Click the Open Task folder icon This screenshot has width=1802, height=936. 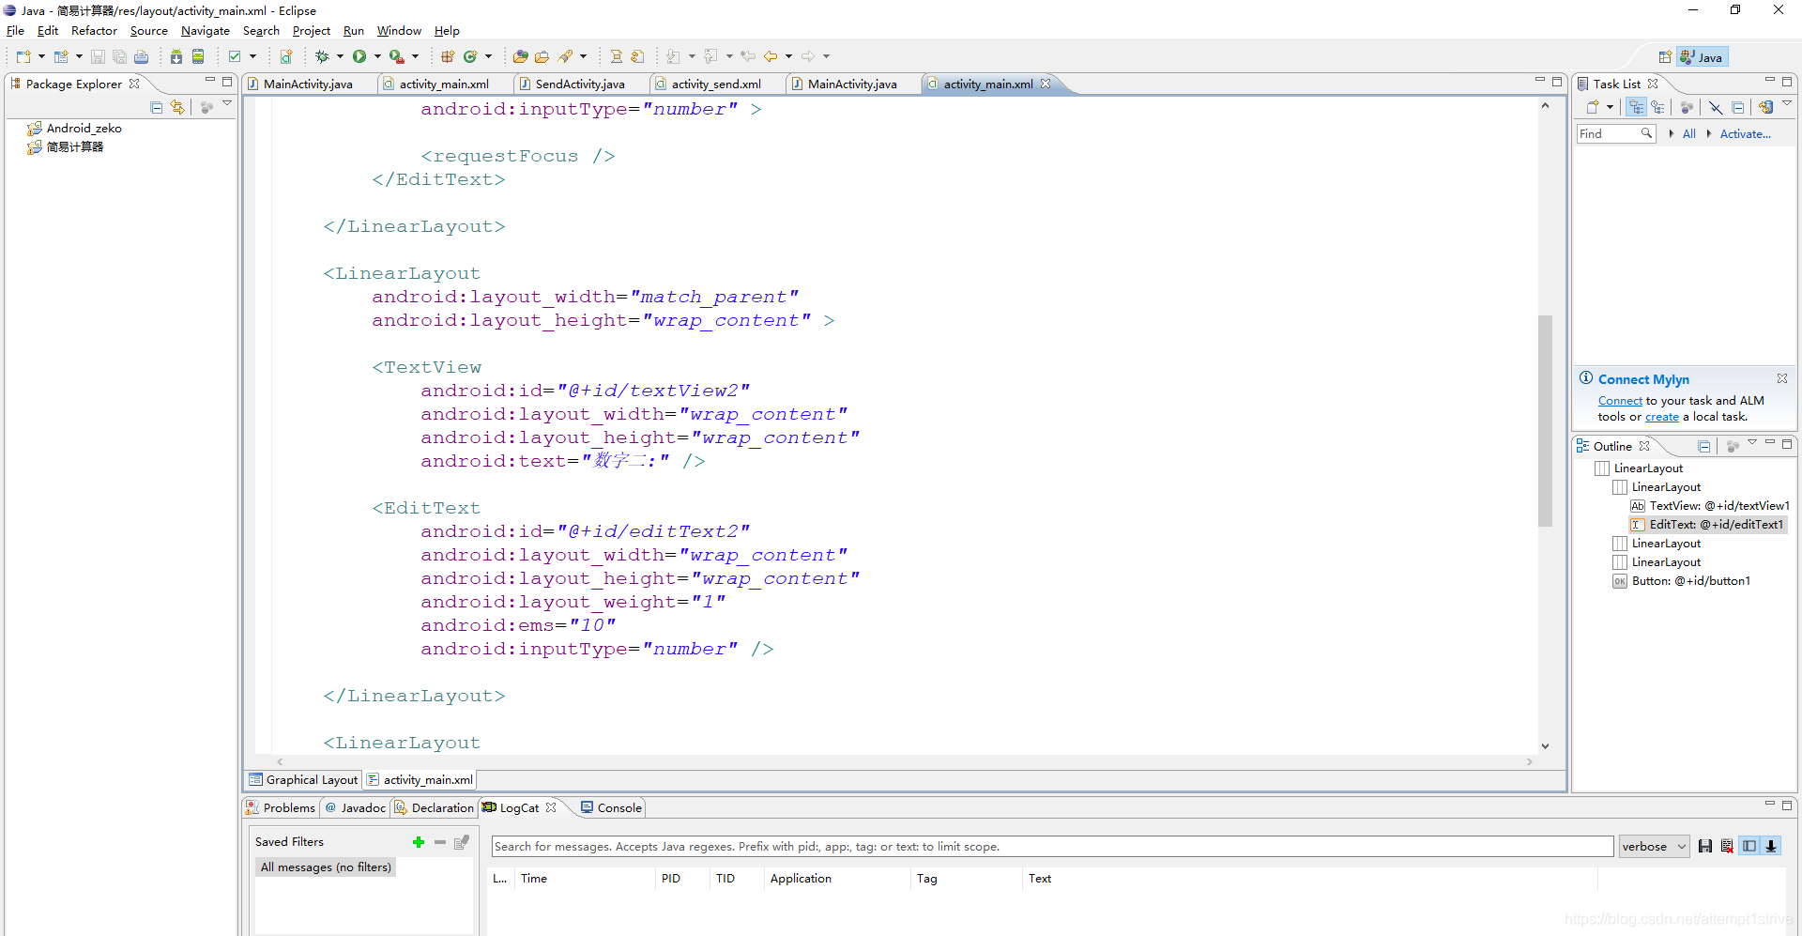[542, 56]
